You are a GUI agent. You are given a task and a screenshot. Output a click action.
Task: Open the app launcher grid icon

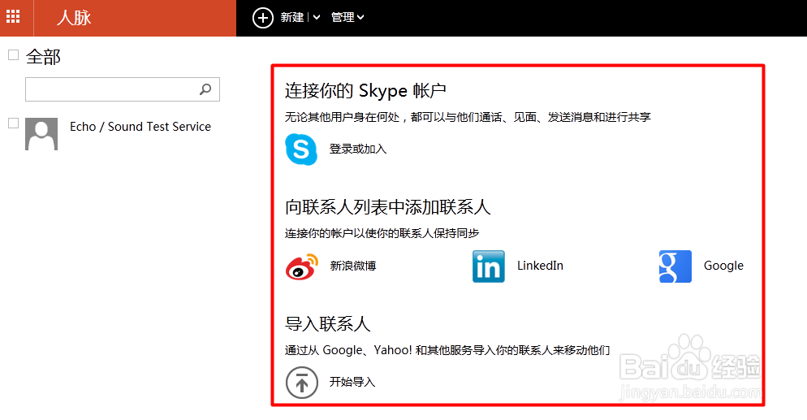13,16
